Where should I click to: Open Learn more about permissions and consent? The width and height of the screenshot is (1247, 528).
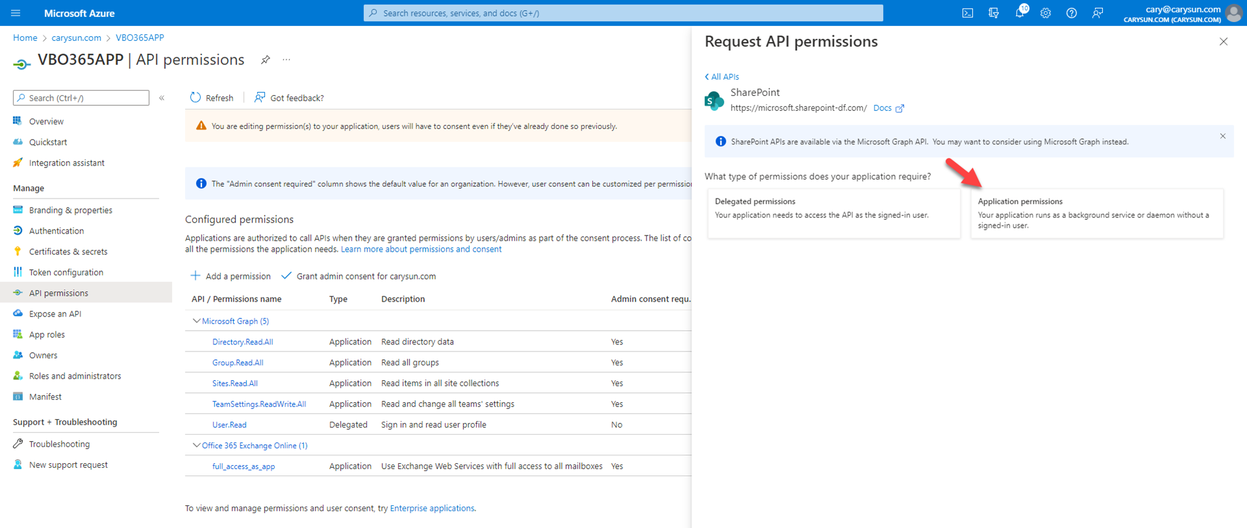421,249
